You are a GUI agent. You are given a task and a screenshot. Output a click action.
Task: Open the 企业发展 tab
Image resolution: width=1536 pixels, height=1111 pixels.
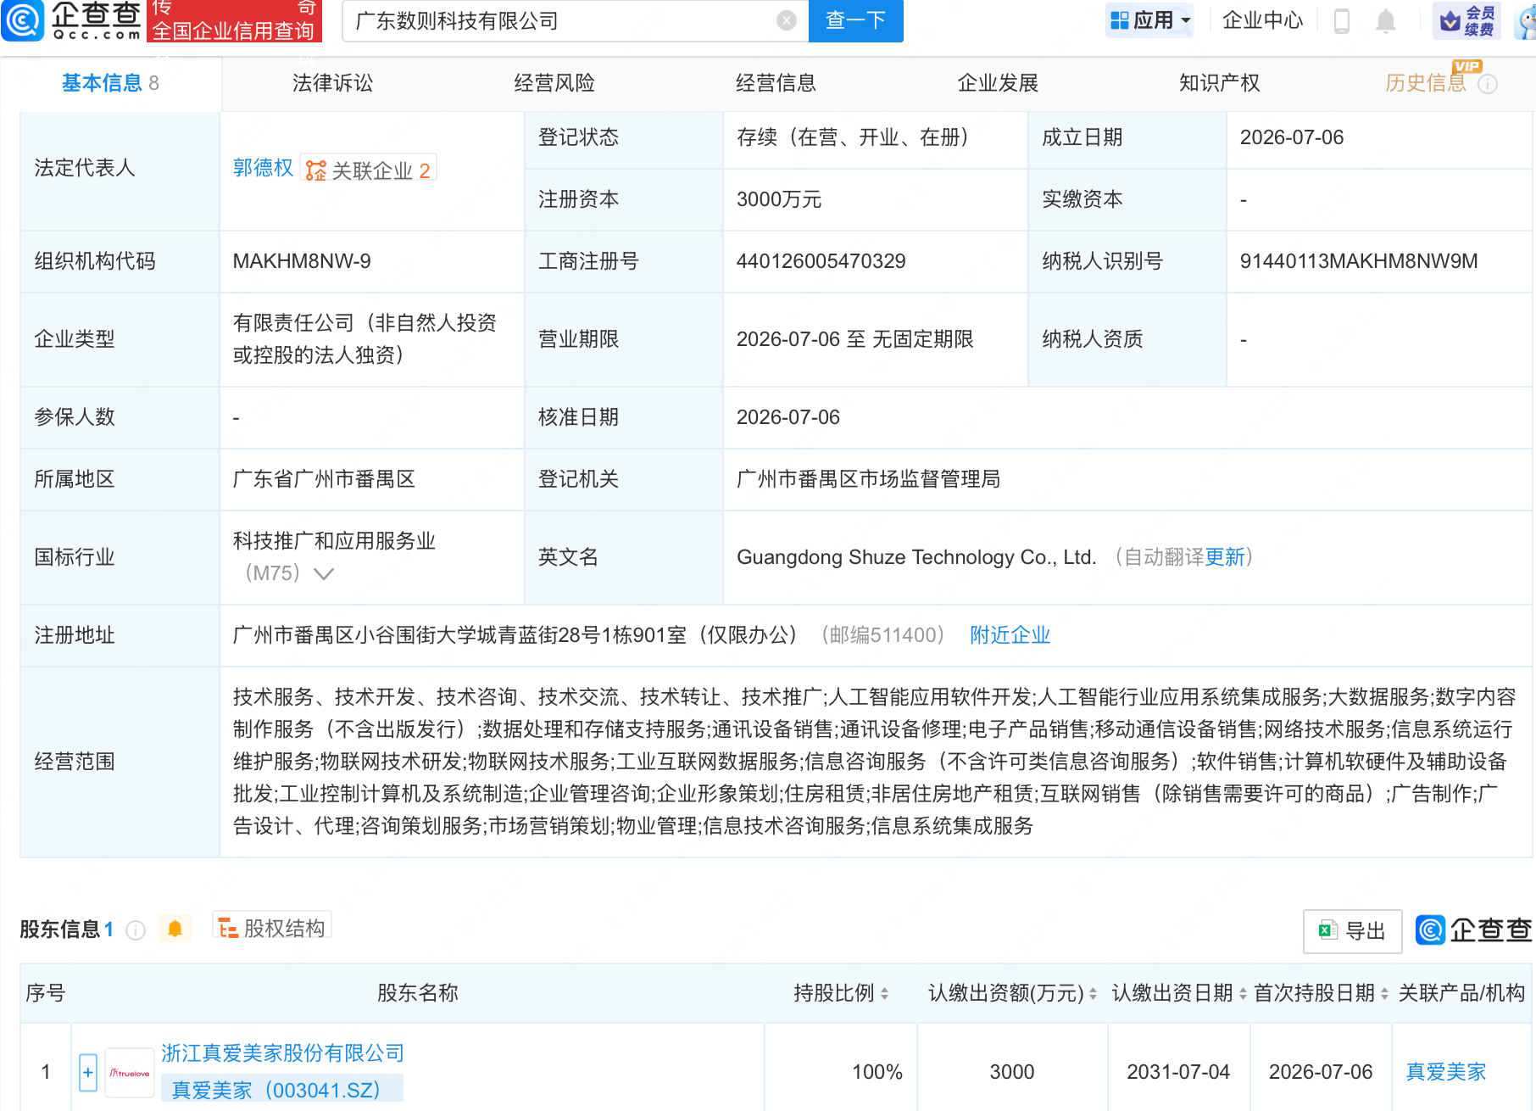point(998,83)
